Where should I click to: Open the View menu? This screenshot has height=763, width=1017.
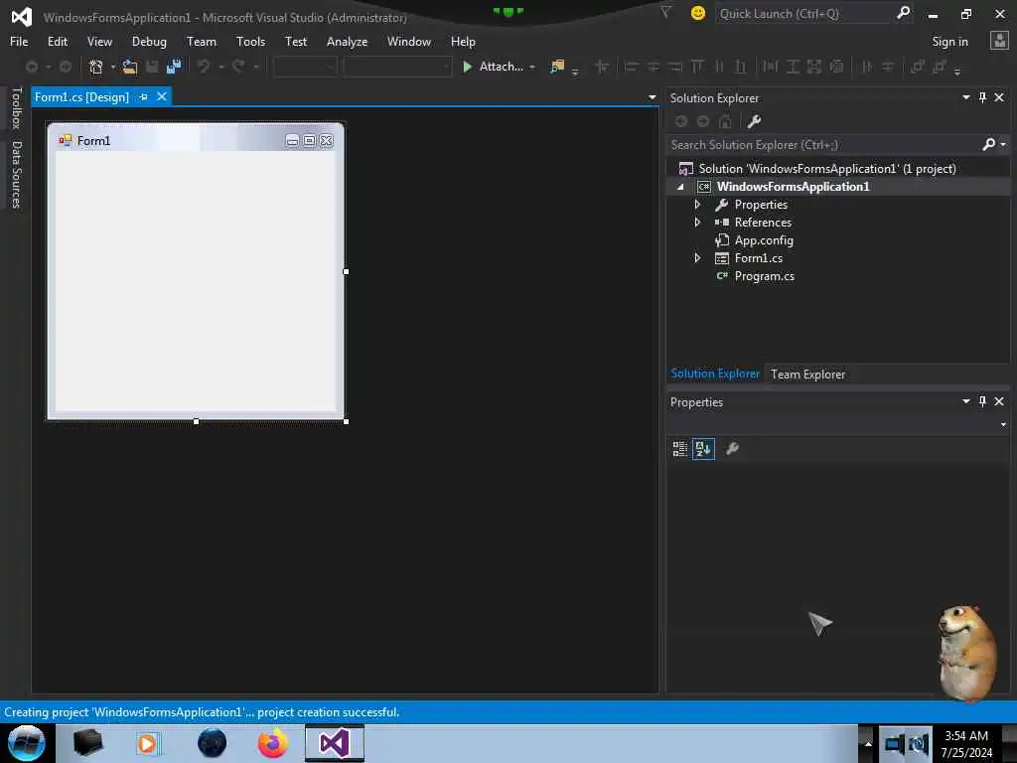99,42
